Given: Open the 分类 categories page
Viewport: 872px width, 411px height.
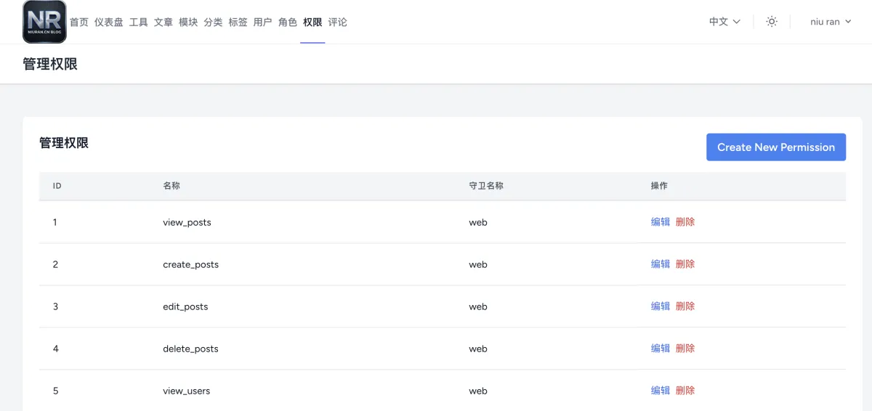Looking at the screenshot, I should 213,23.
